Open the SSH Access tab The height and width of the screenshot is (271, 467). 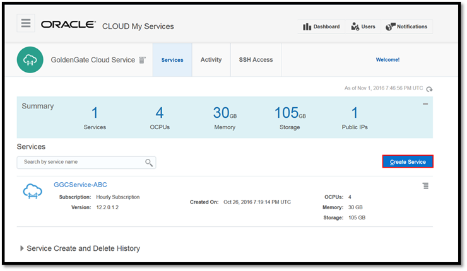(256, 60)
